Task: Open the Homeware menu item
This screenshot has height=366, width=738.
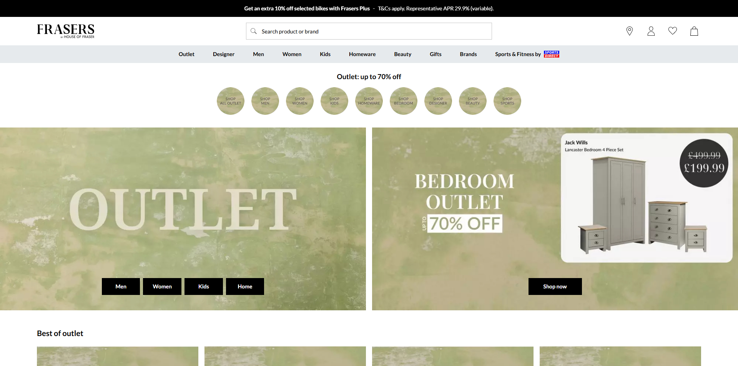Action: 362,54
